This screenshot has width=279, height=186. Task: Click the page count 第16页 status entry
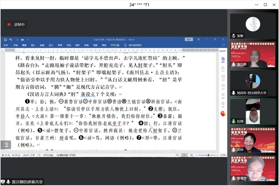coord(11,155)
